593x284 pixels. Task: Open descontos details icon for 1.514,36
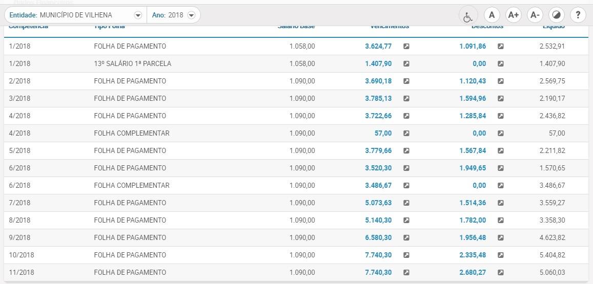[x=500, y=203]
